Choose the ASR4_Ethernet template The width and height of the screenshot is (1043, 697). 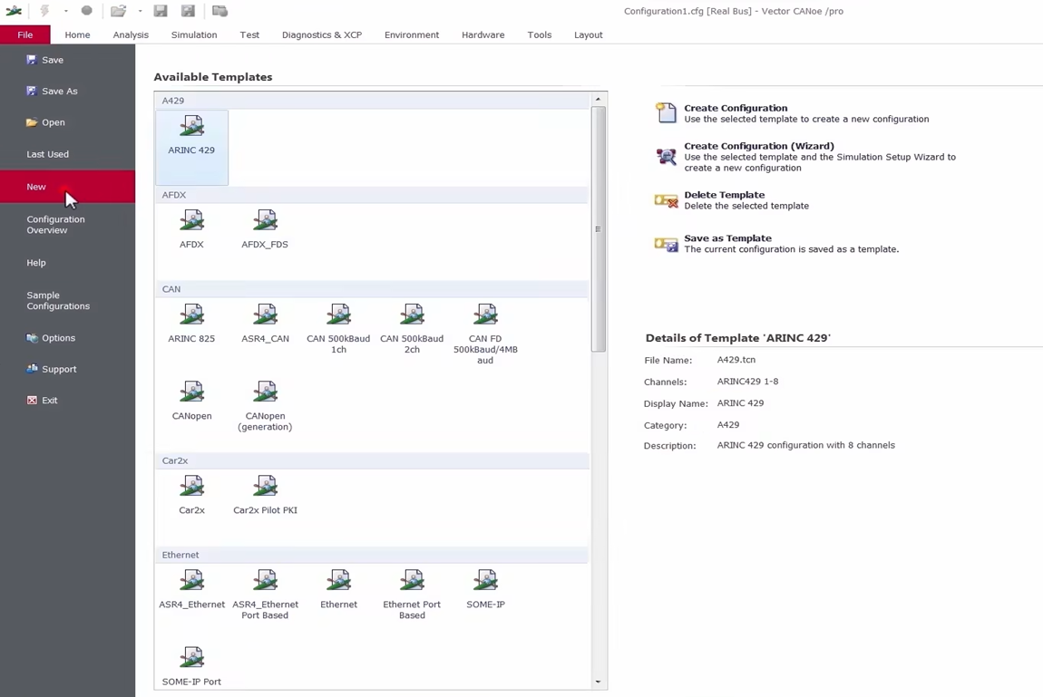[x=191, y=589]
